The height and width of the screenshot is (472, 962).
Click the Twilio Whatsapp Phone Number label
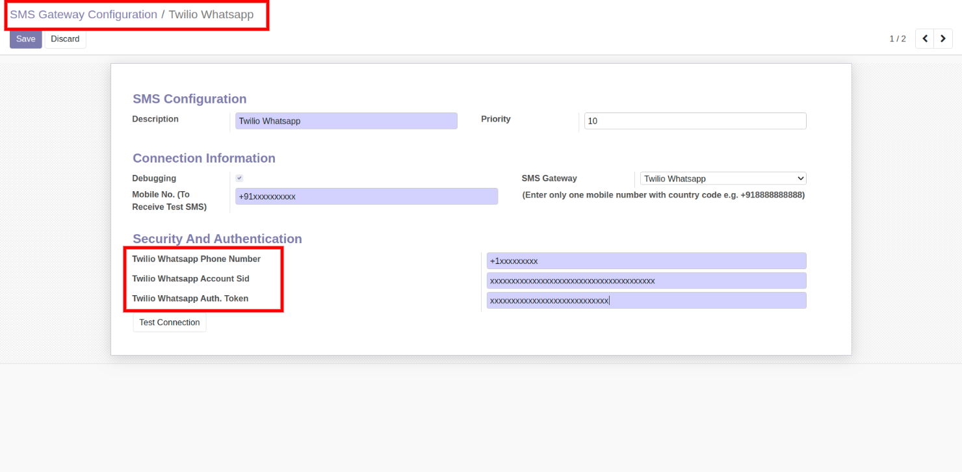tap(196, 259)
